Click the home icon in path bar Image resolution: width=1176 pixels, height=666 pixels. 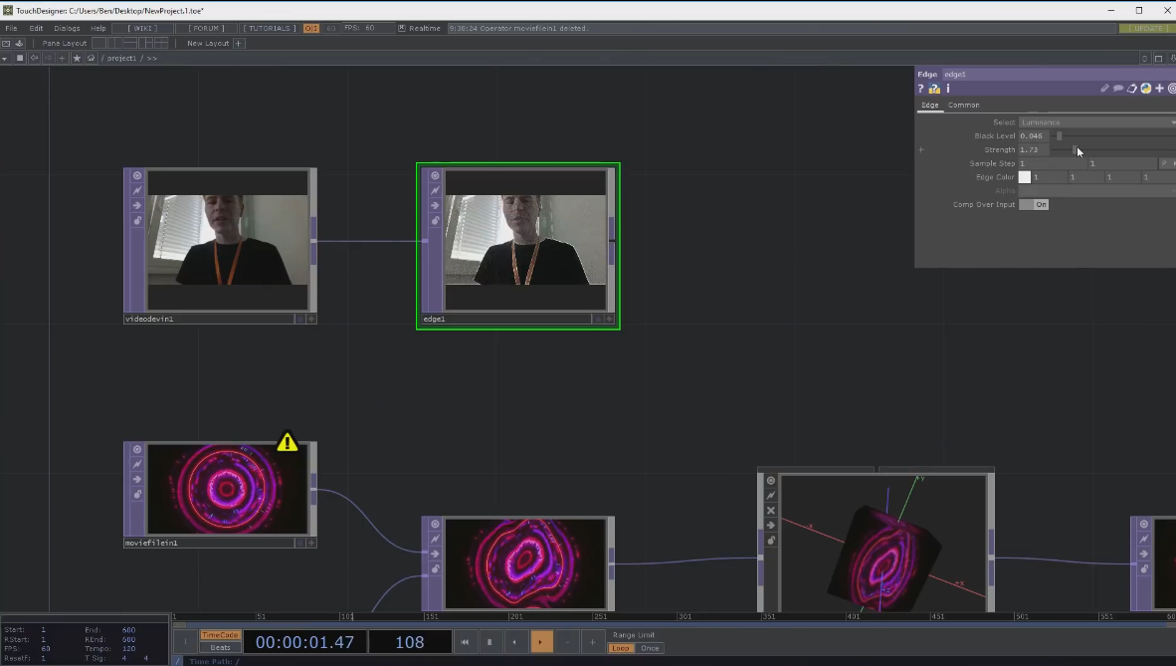click(91, 58)
